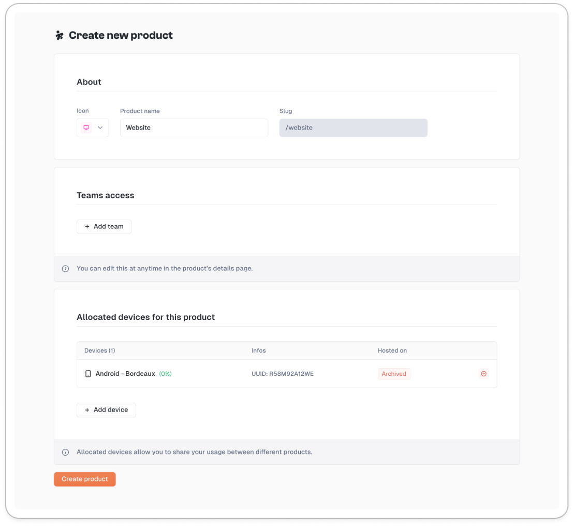
Task: Click the plus icon on Add team
Action: pyautogui.click(x=87, y=227)
